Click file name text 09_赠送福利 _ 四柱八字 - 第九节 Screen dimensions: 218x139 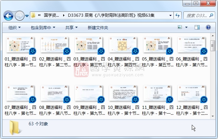click(x=89, y=110)
